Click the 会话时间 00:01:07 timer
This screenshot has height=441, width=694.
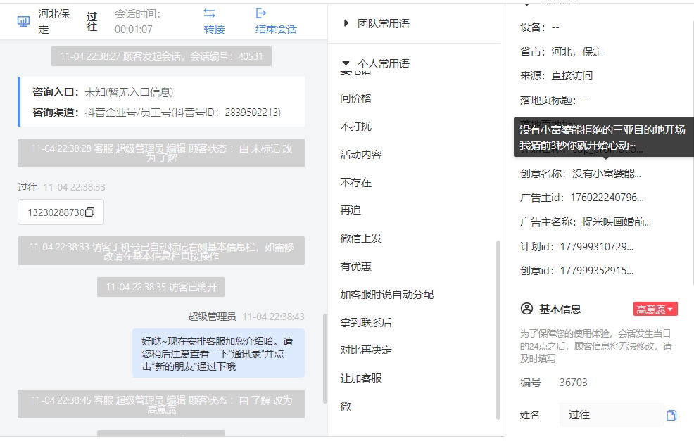[x=138, y=21]
